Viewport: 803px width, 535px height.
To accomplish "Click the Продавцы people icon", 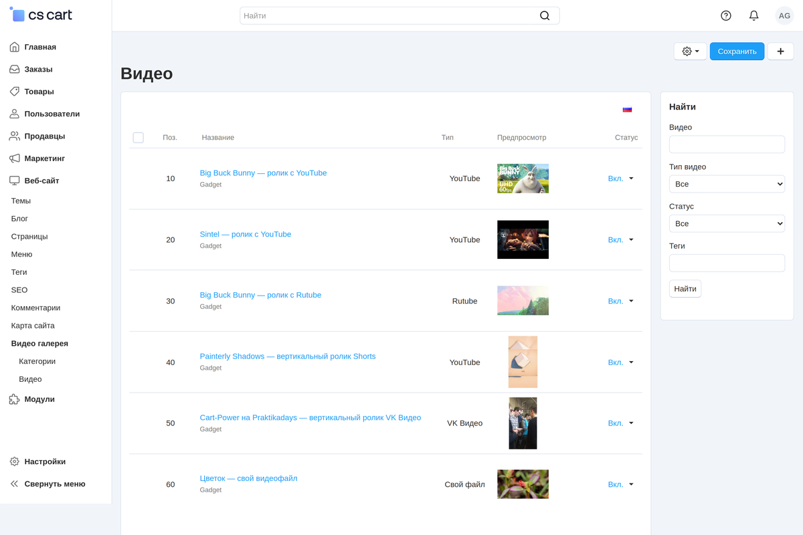I will [15, 136].
